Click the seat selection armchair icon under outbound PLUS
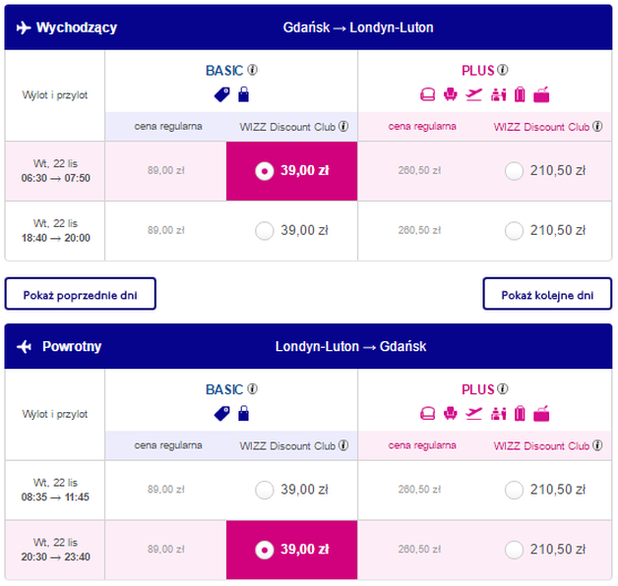Viewport: 618px width, 586px height. click(x=450, y=94)
